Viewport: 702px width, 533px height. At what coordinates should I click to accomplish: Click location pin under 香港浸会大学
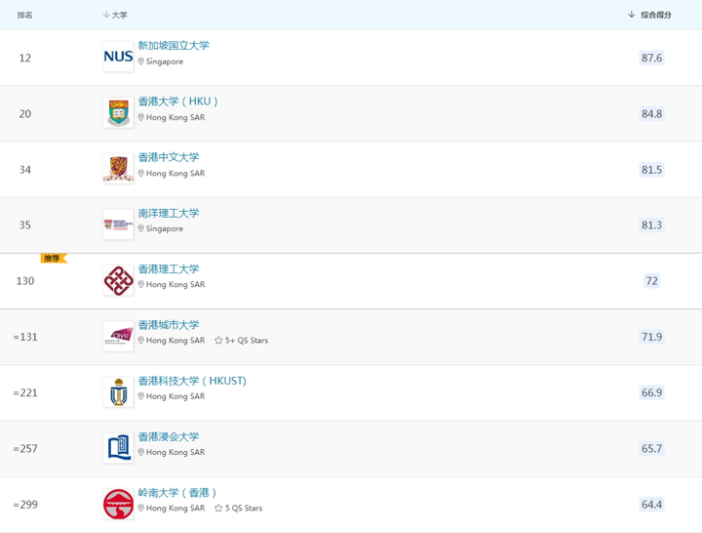coord(141,452)
